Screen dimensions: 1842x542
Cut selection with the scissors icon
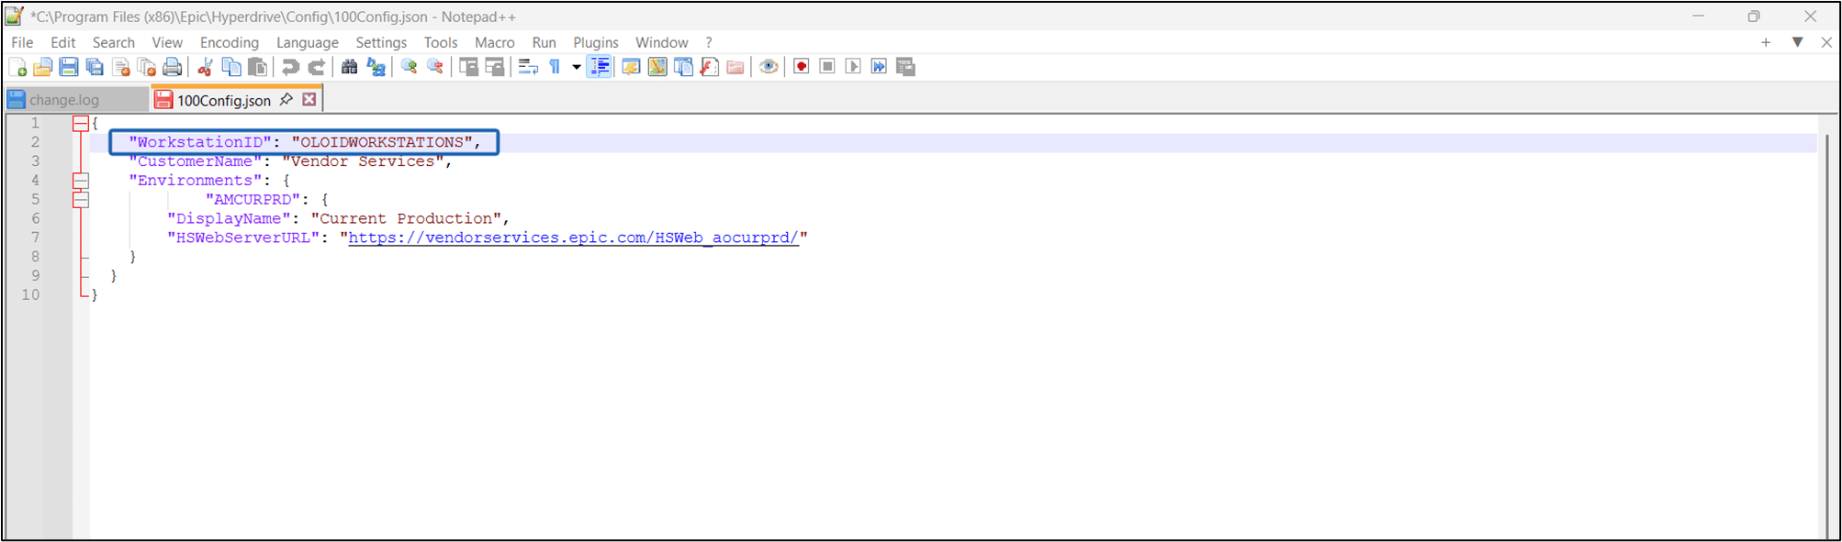tap(205, 67)
